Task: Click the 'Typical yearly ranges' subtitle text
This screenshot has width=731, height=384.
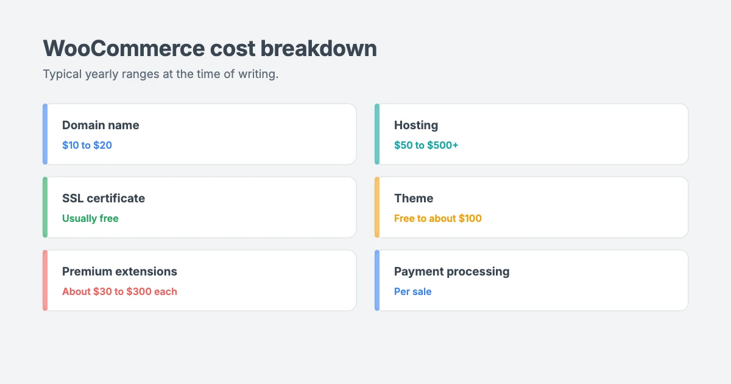Action: 161,74
